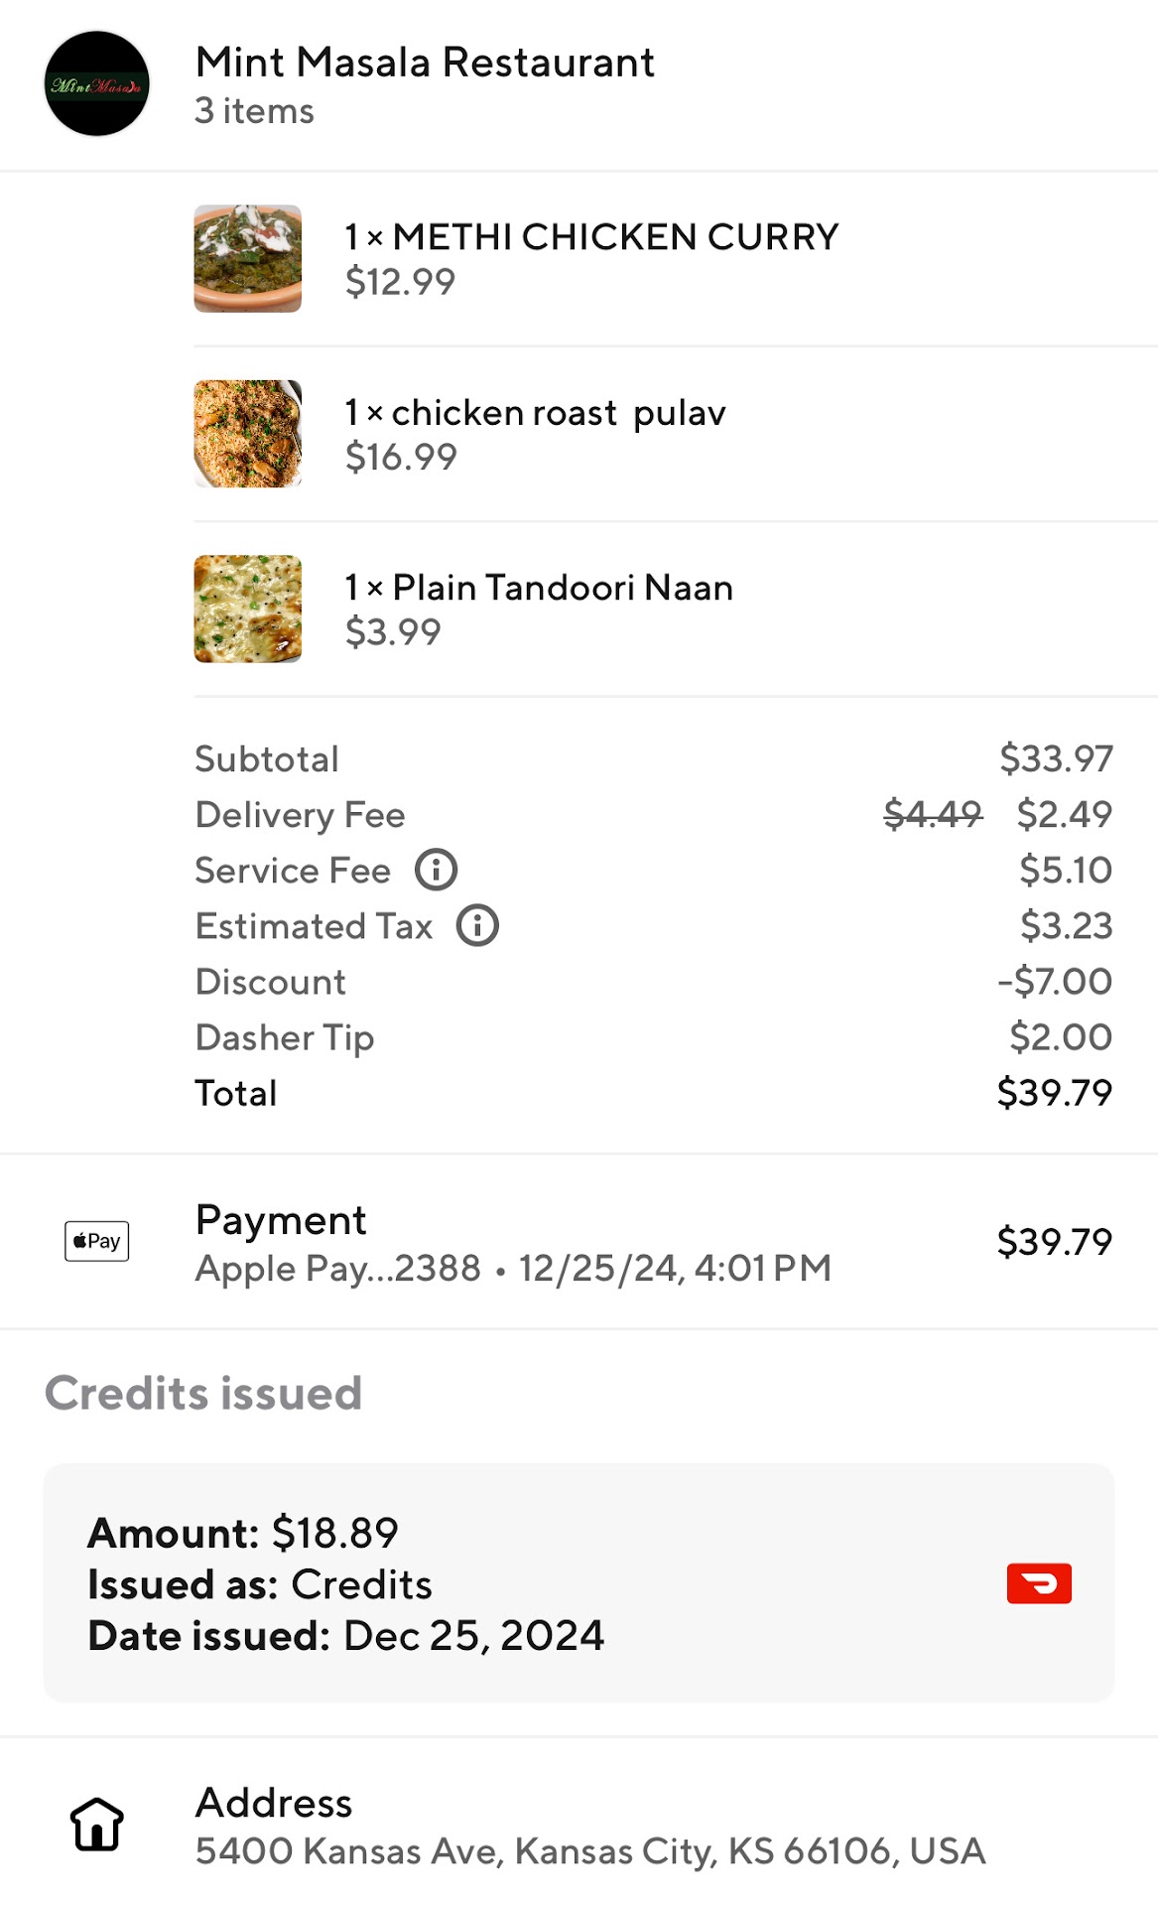Tap the Total amount $39.79
Viewport: 1158px width, 1906px height.
pyautogui.click(x=1054, y=1093)
